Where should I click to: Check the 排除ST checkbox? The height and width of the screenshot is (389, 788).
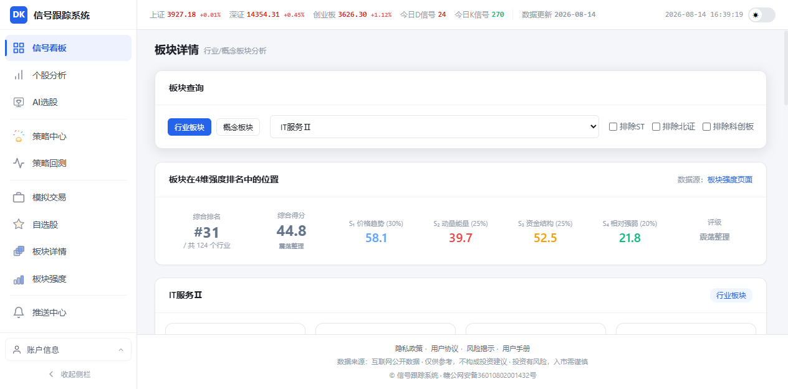coord(613,126)
